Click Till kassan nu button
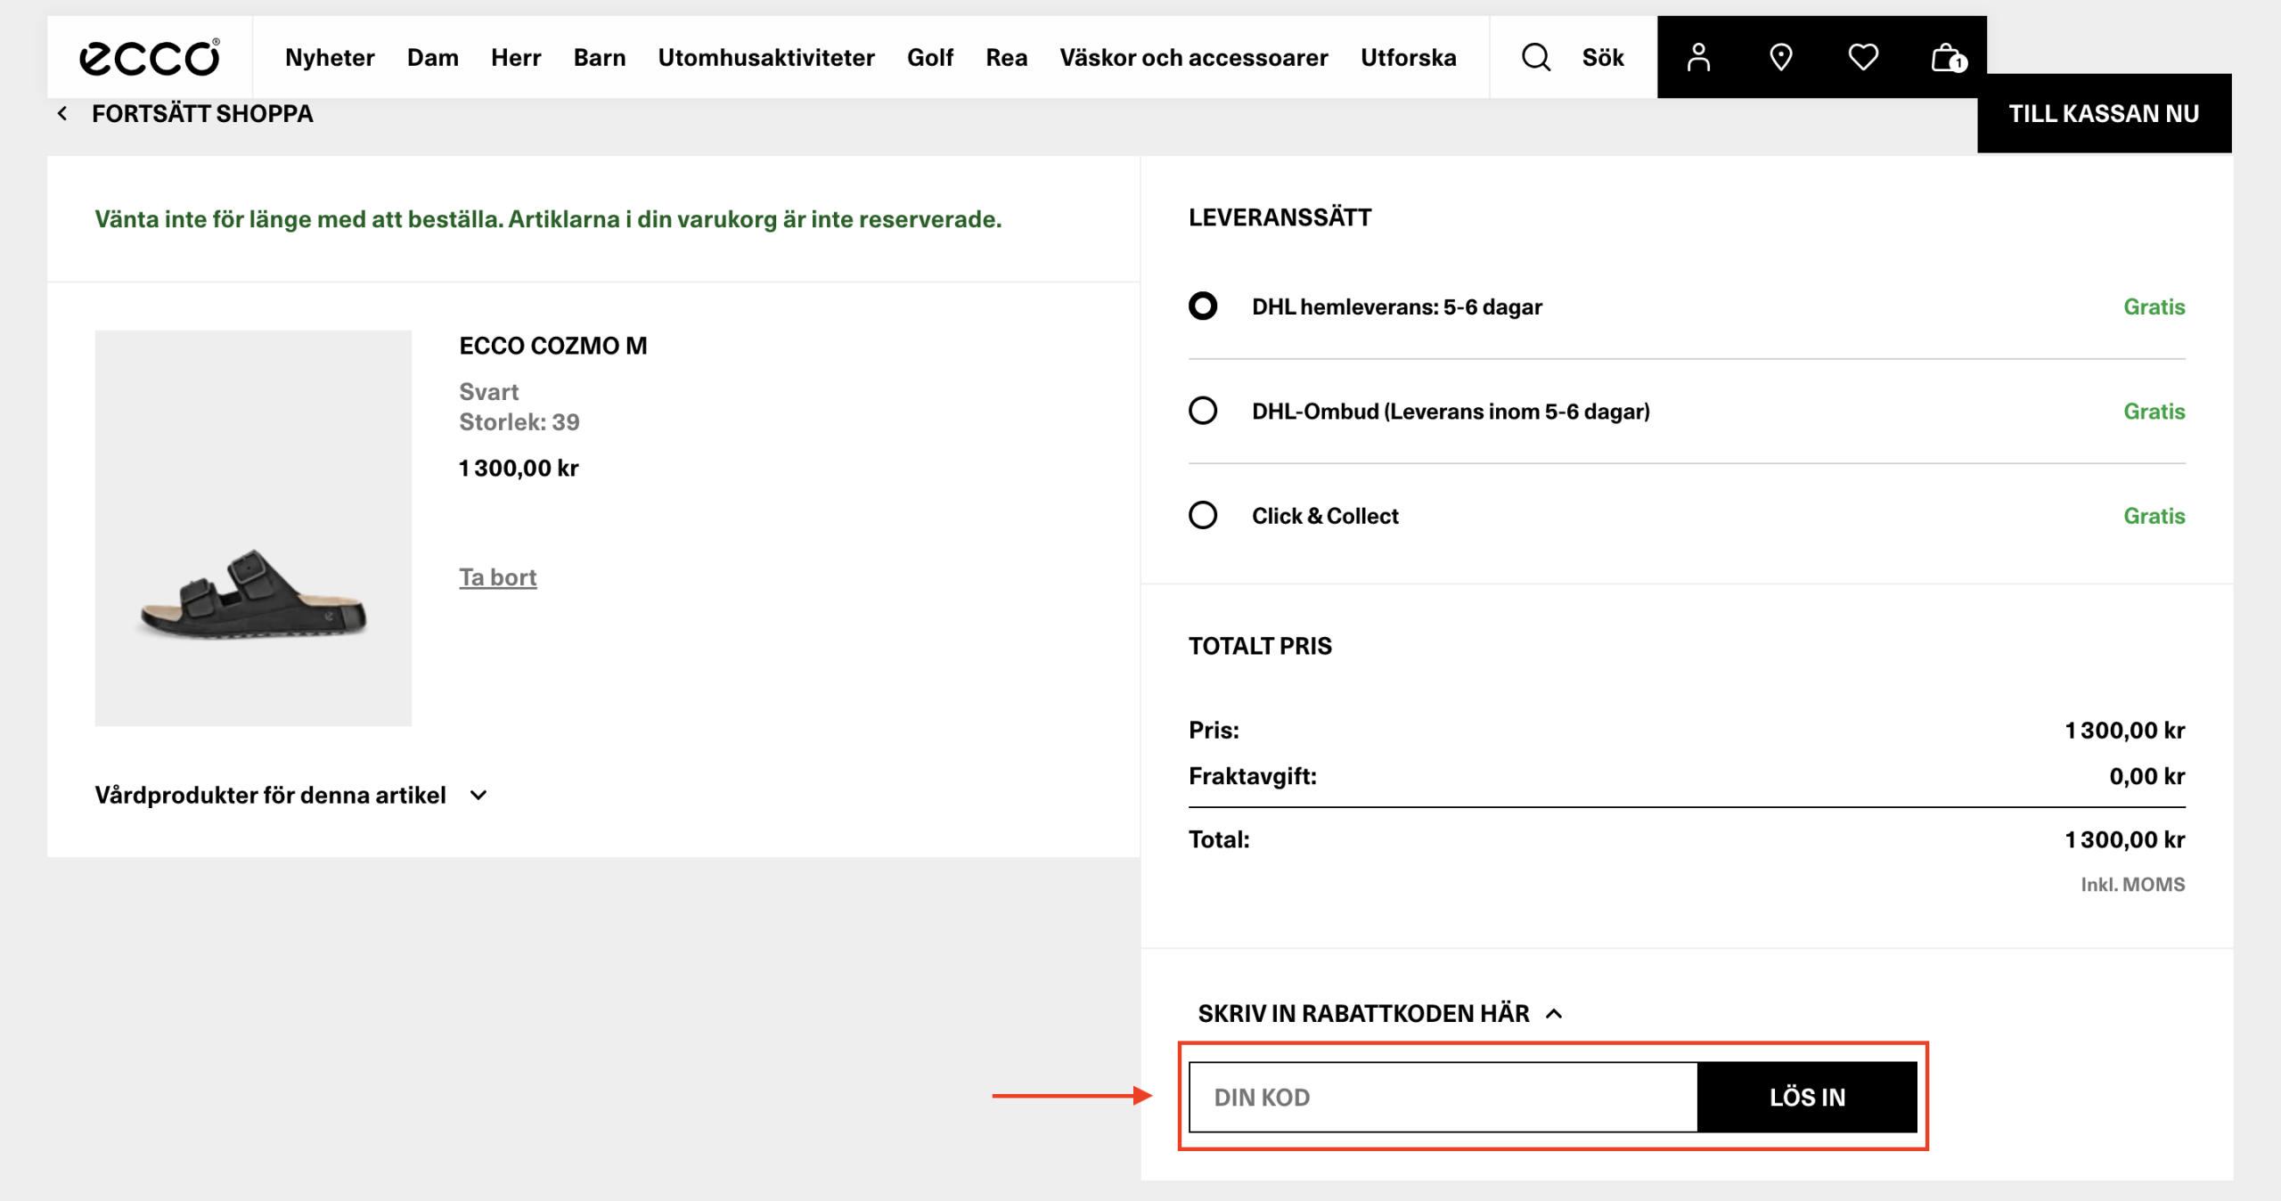 [x=2104, y=113]
